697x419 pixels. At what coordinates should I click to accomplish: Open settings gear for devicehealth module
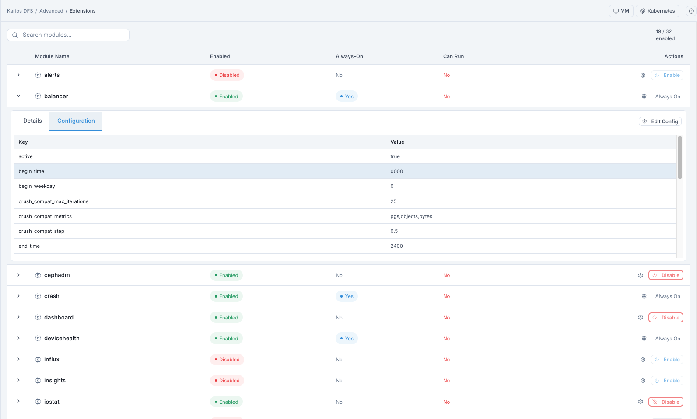[x=644, y=339]
